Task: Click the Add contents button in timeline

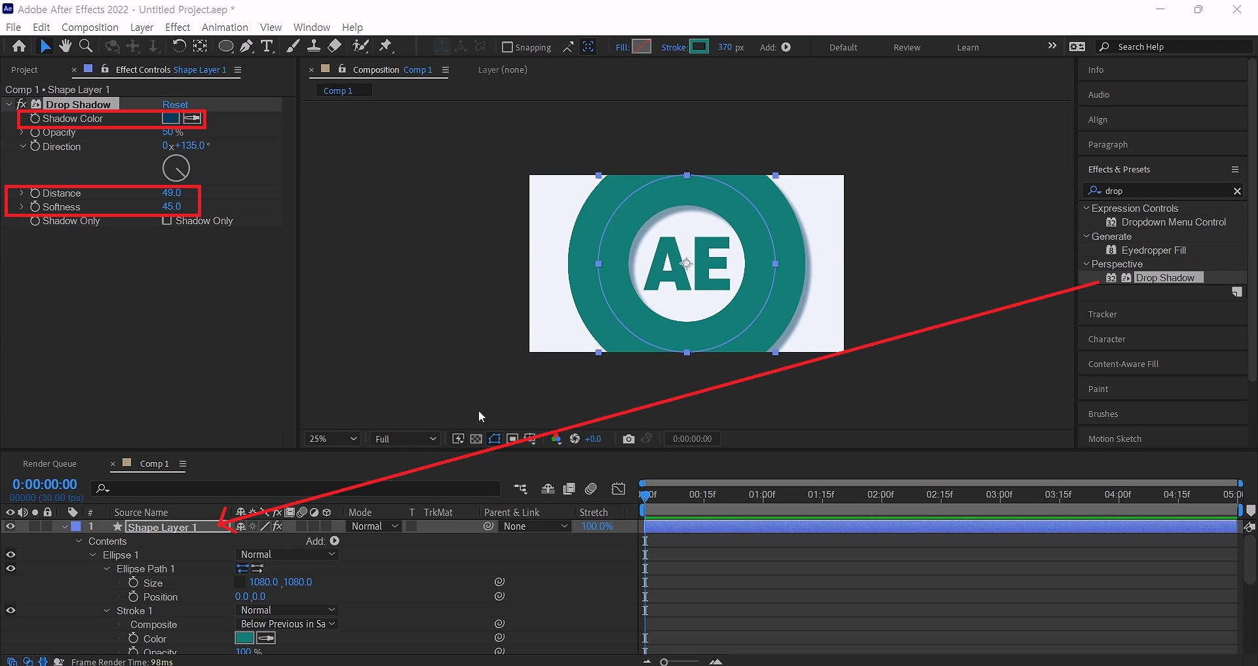Action: [x=335, y=541]
